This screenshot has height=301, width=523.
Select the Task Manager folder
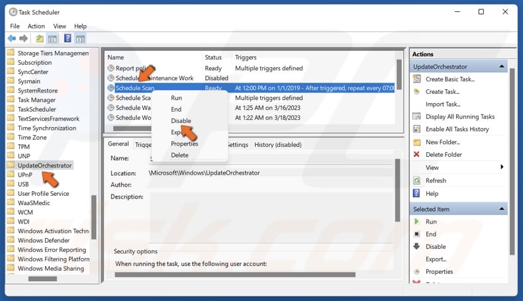36,100
